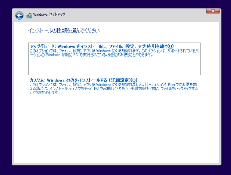The image size is (231, 175).
Task: Click the Windows セットアップ title text
Action: coord(49,15)
